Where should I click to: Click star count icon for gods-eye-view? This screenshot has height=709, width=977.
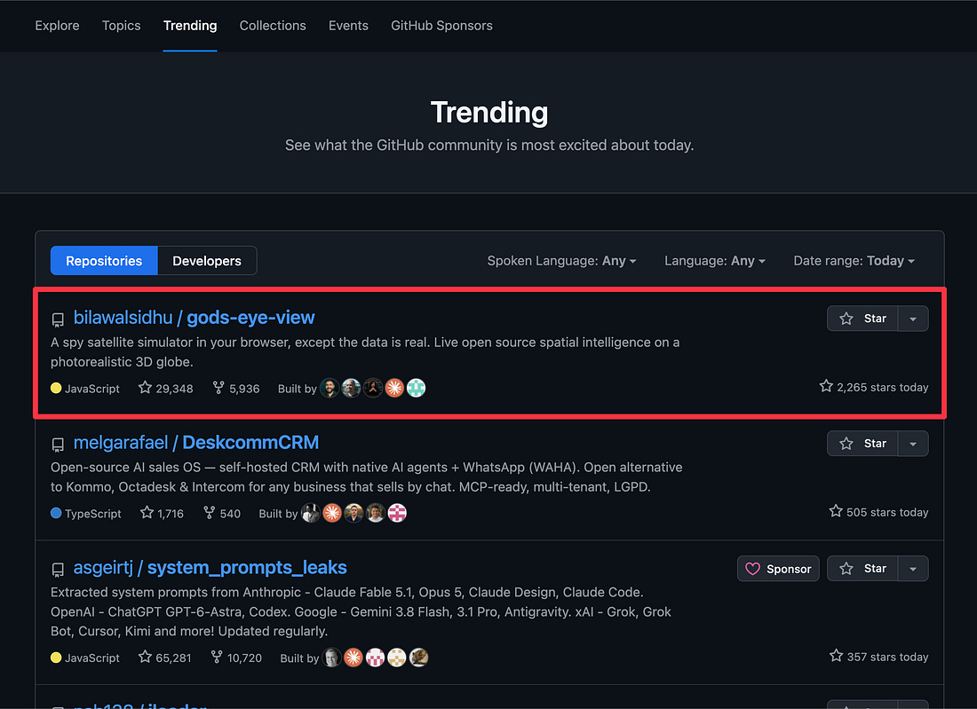[145, 388]
